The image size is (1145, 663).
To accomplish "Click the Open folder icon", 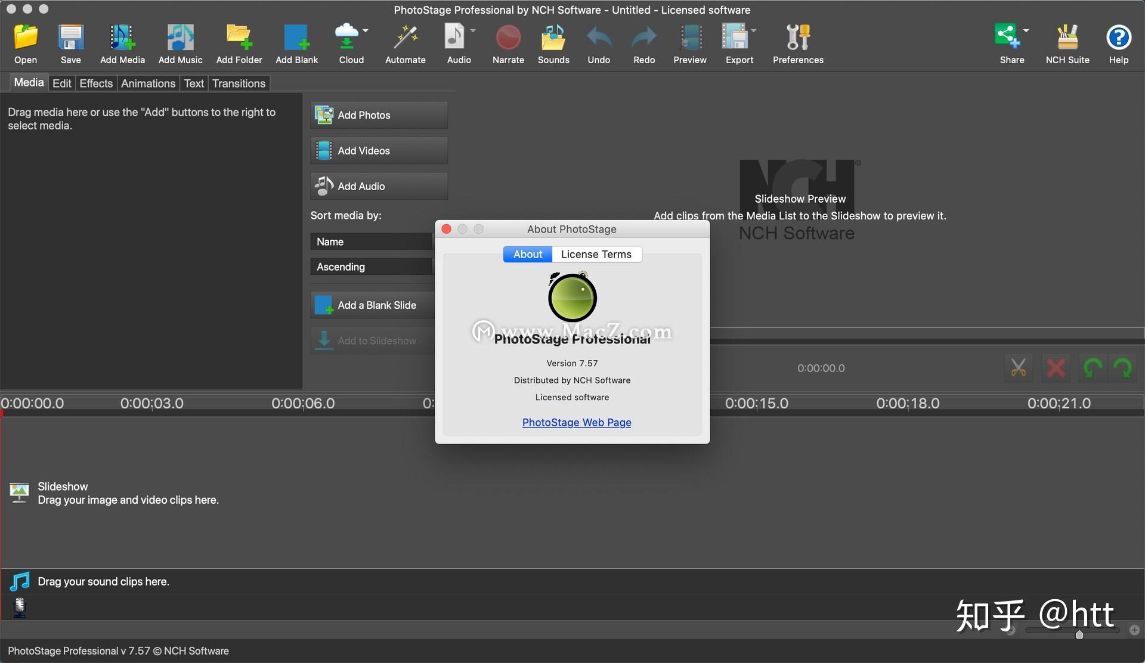I will [26, 38].
